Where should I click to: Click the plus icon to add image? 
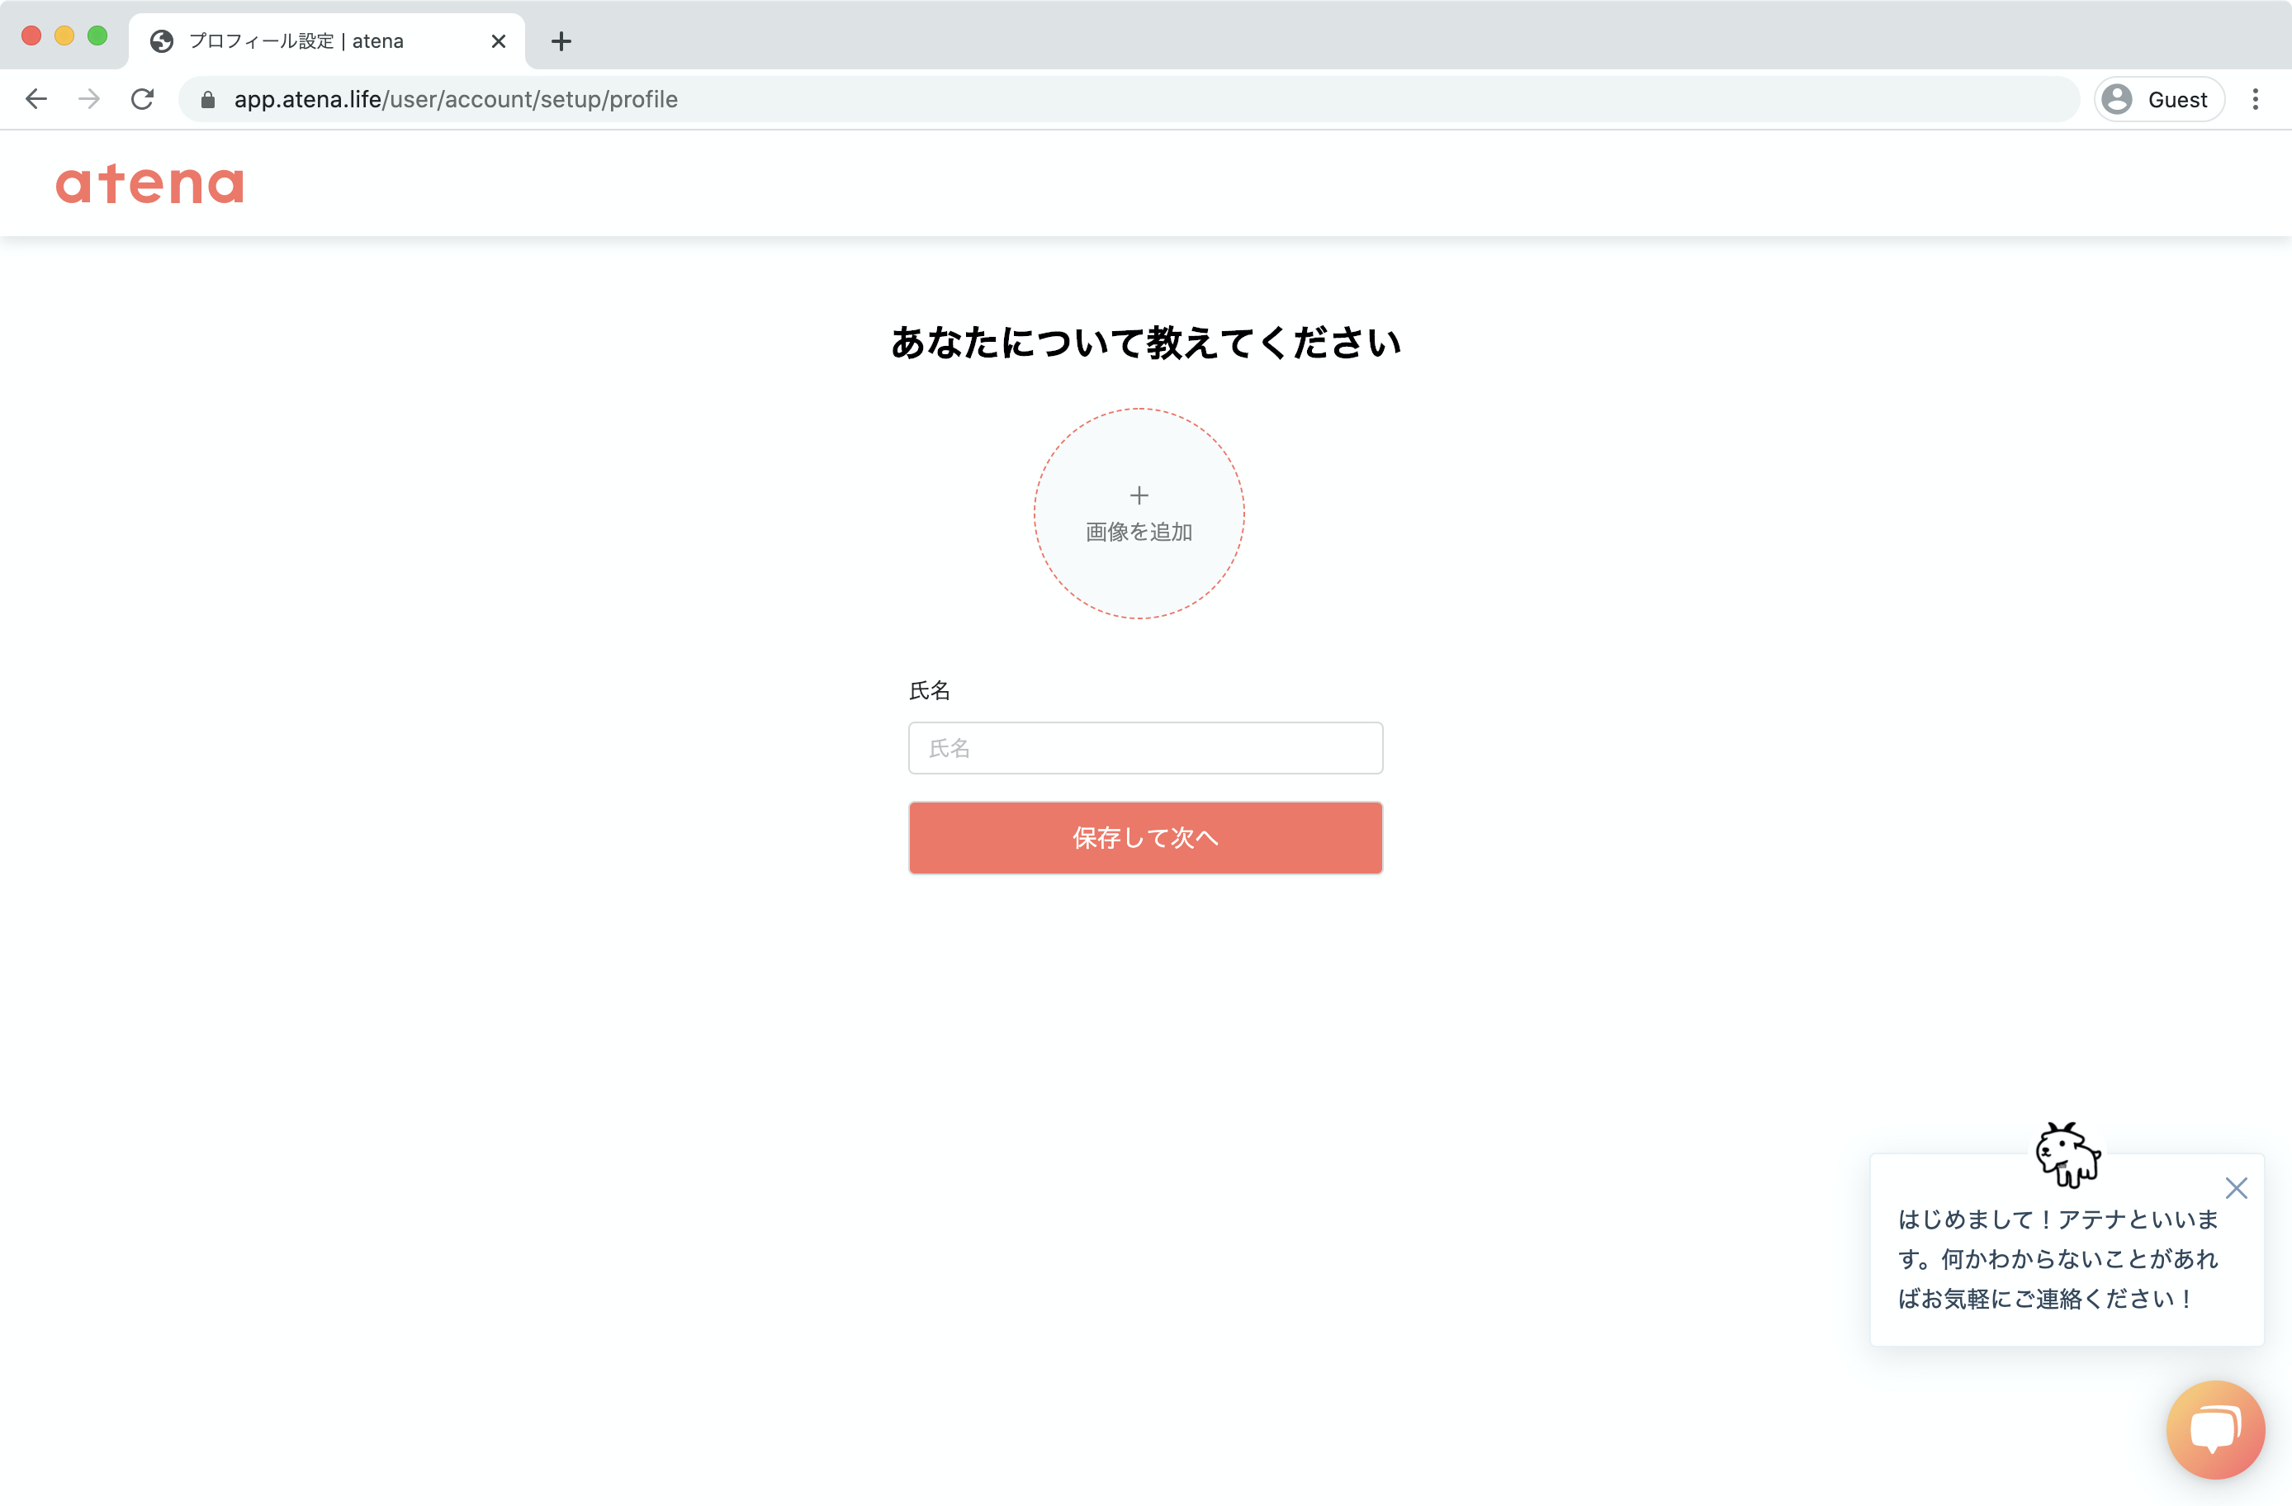coord(1139,495)
